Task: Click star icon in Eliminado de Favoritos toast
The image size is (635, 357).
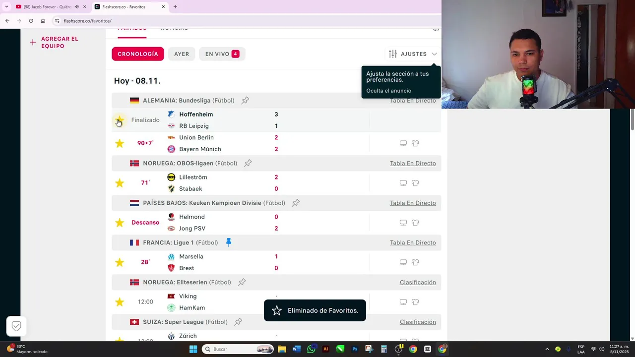Action: pos(277,310)
